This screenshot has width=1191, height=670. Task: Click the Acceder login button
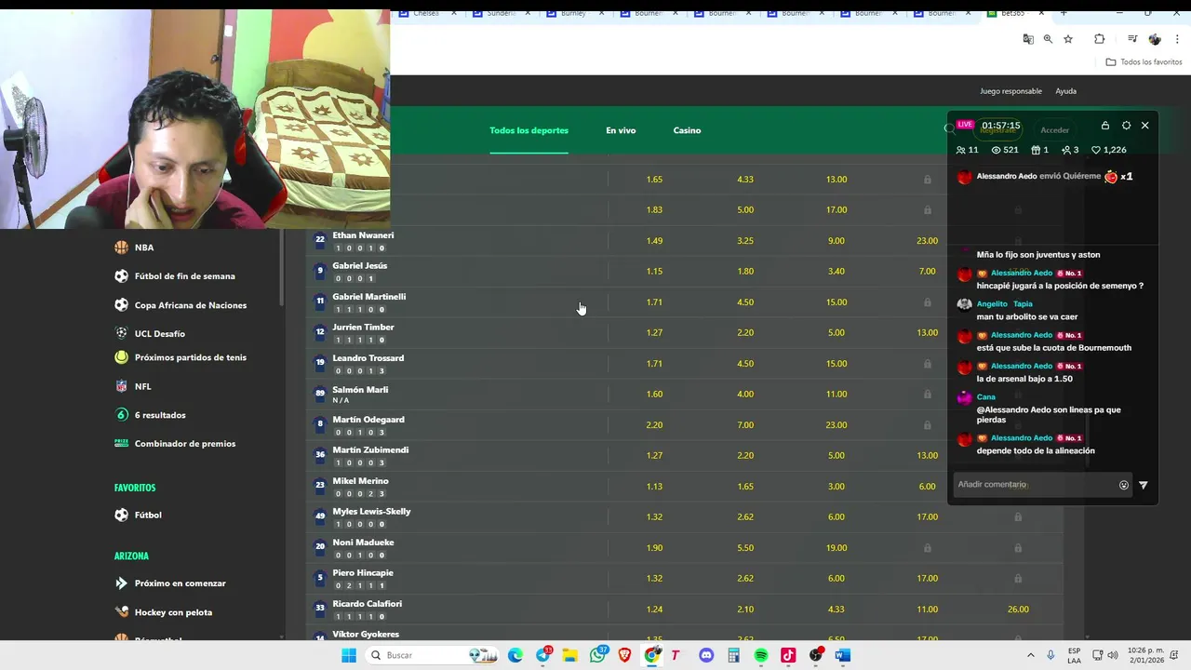pyautogui.click(x=1054, y=130)
